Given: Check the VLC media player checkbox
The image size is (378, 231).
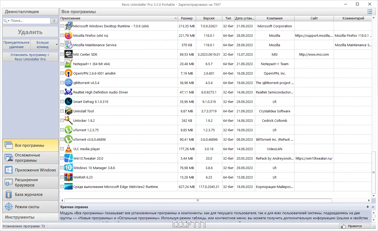Looking at the screenshot, I should point(62,149).
